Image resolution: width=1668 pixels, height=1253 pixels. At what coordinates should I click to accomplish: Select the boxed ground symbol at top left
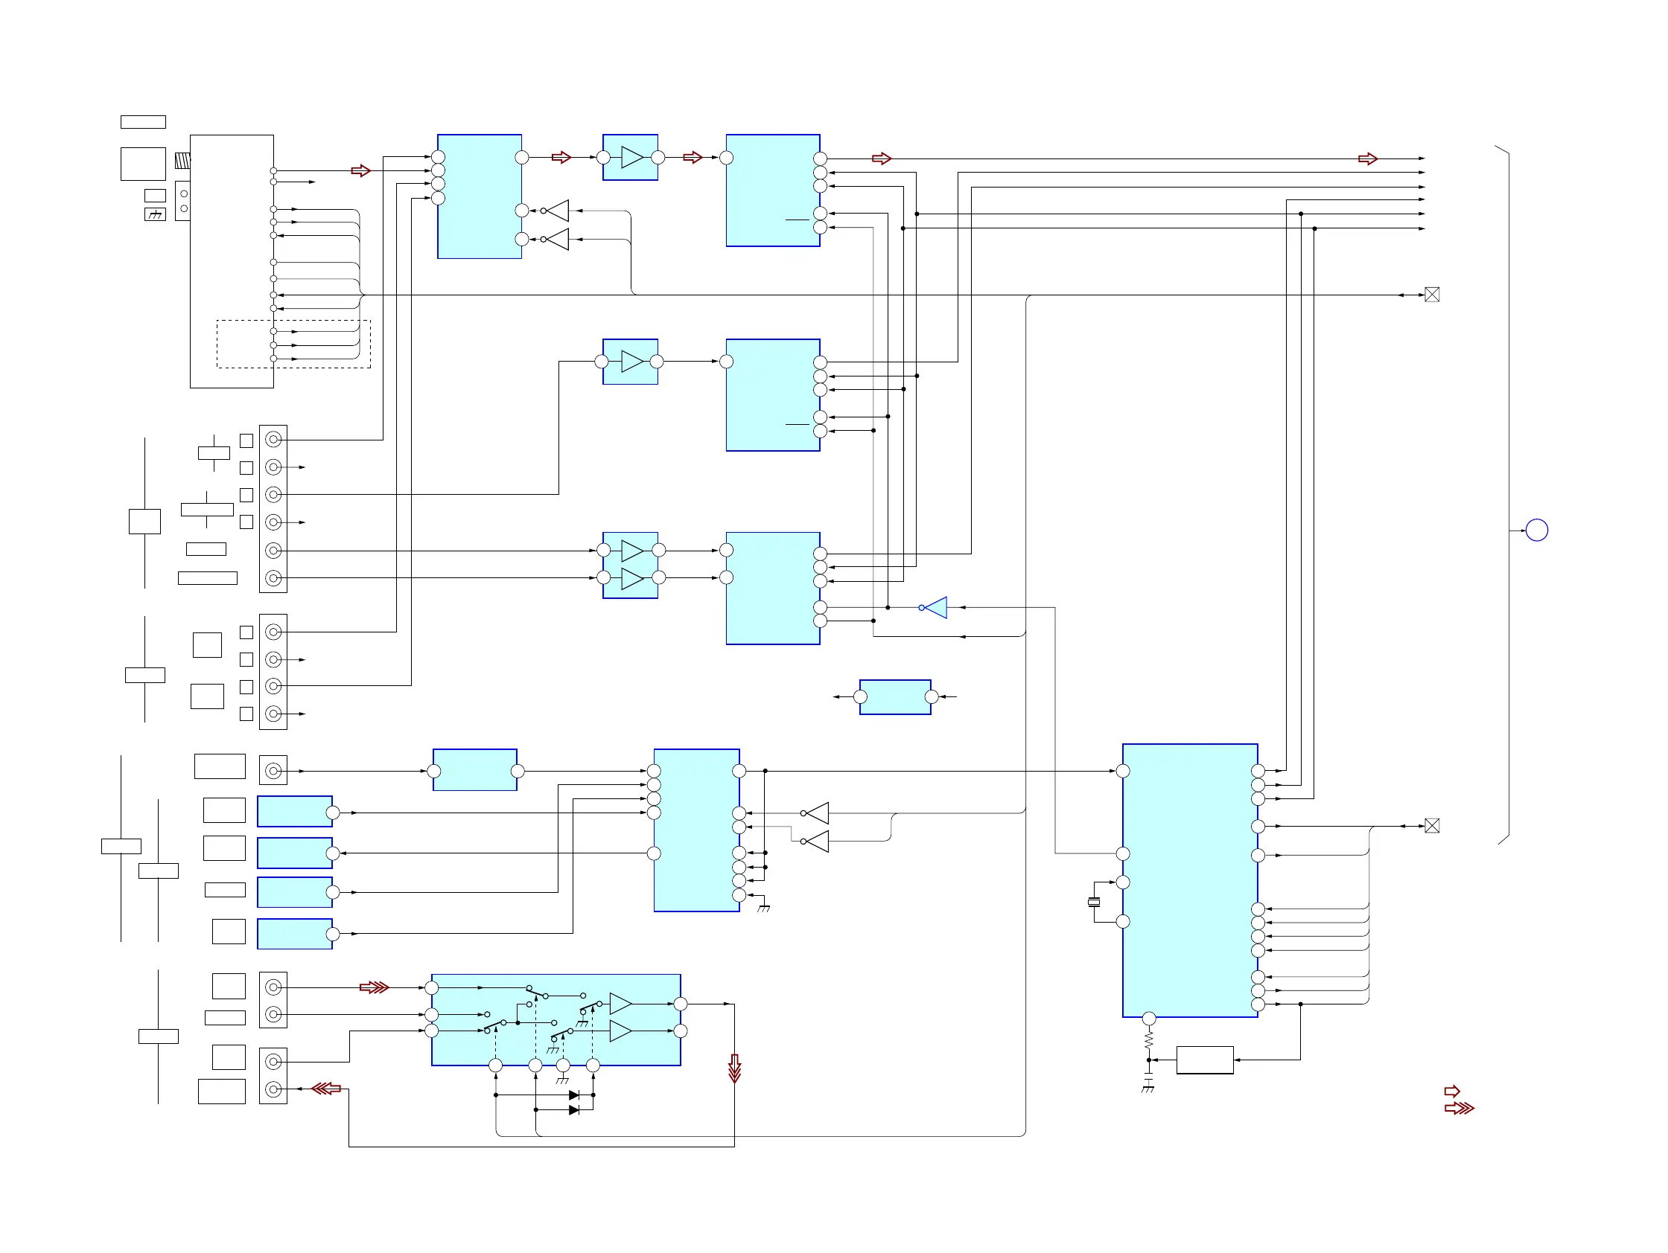point(156,215)
